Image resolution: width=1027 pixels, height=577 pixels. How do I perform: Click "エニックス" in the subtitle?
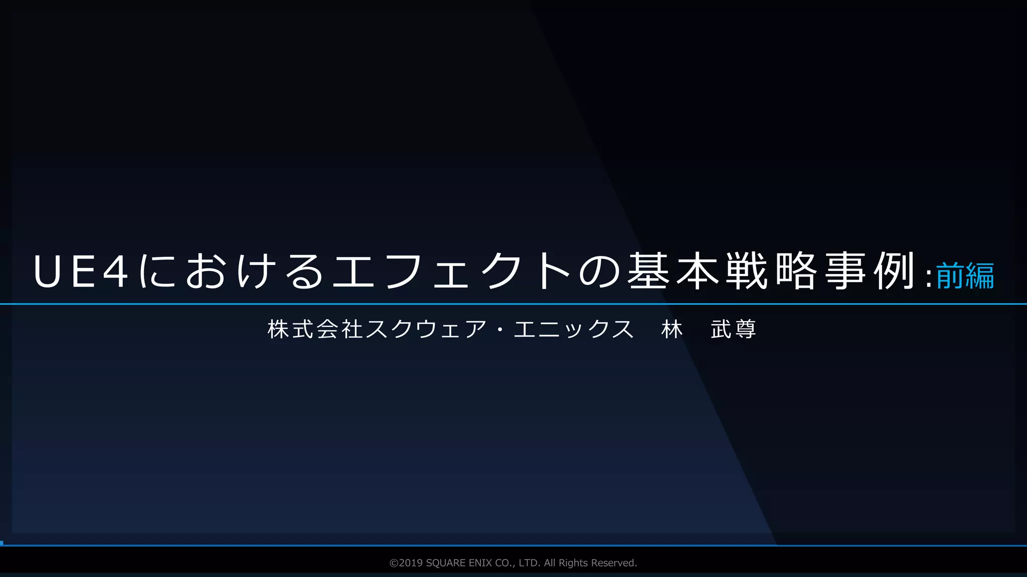tap(574, 330)
